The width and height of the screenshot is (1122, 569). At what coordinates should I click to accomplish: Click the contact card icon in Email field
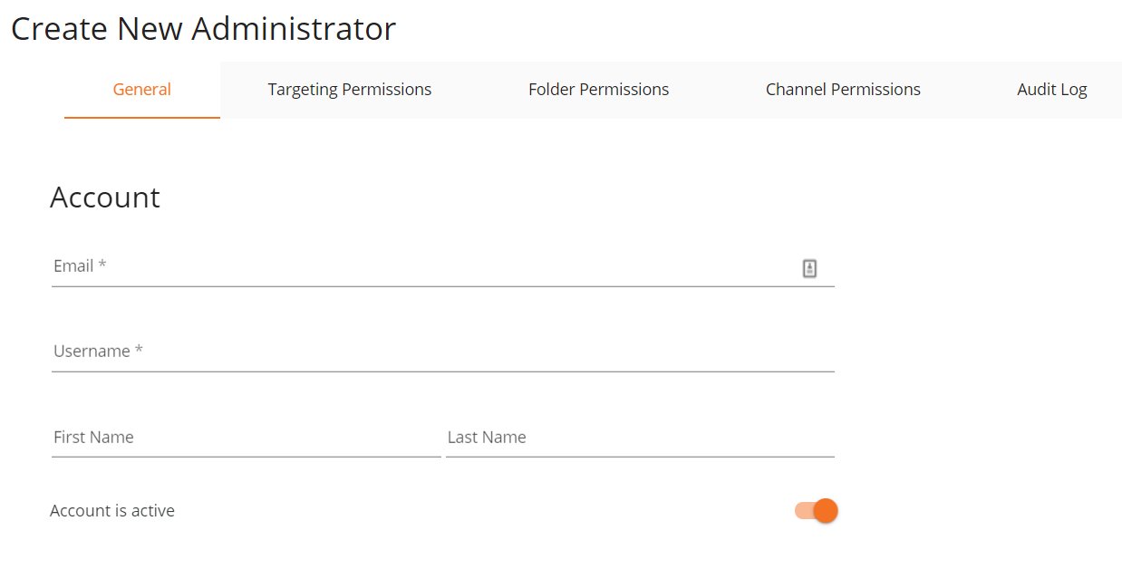click(809, 268)
